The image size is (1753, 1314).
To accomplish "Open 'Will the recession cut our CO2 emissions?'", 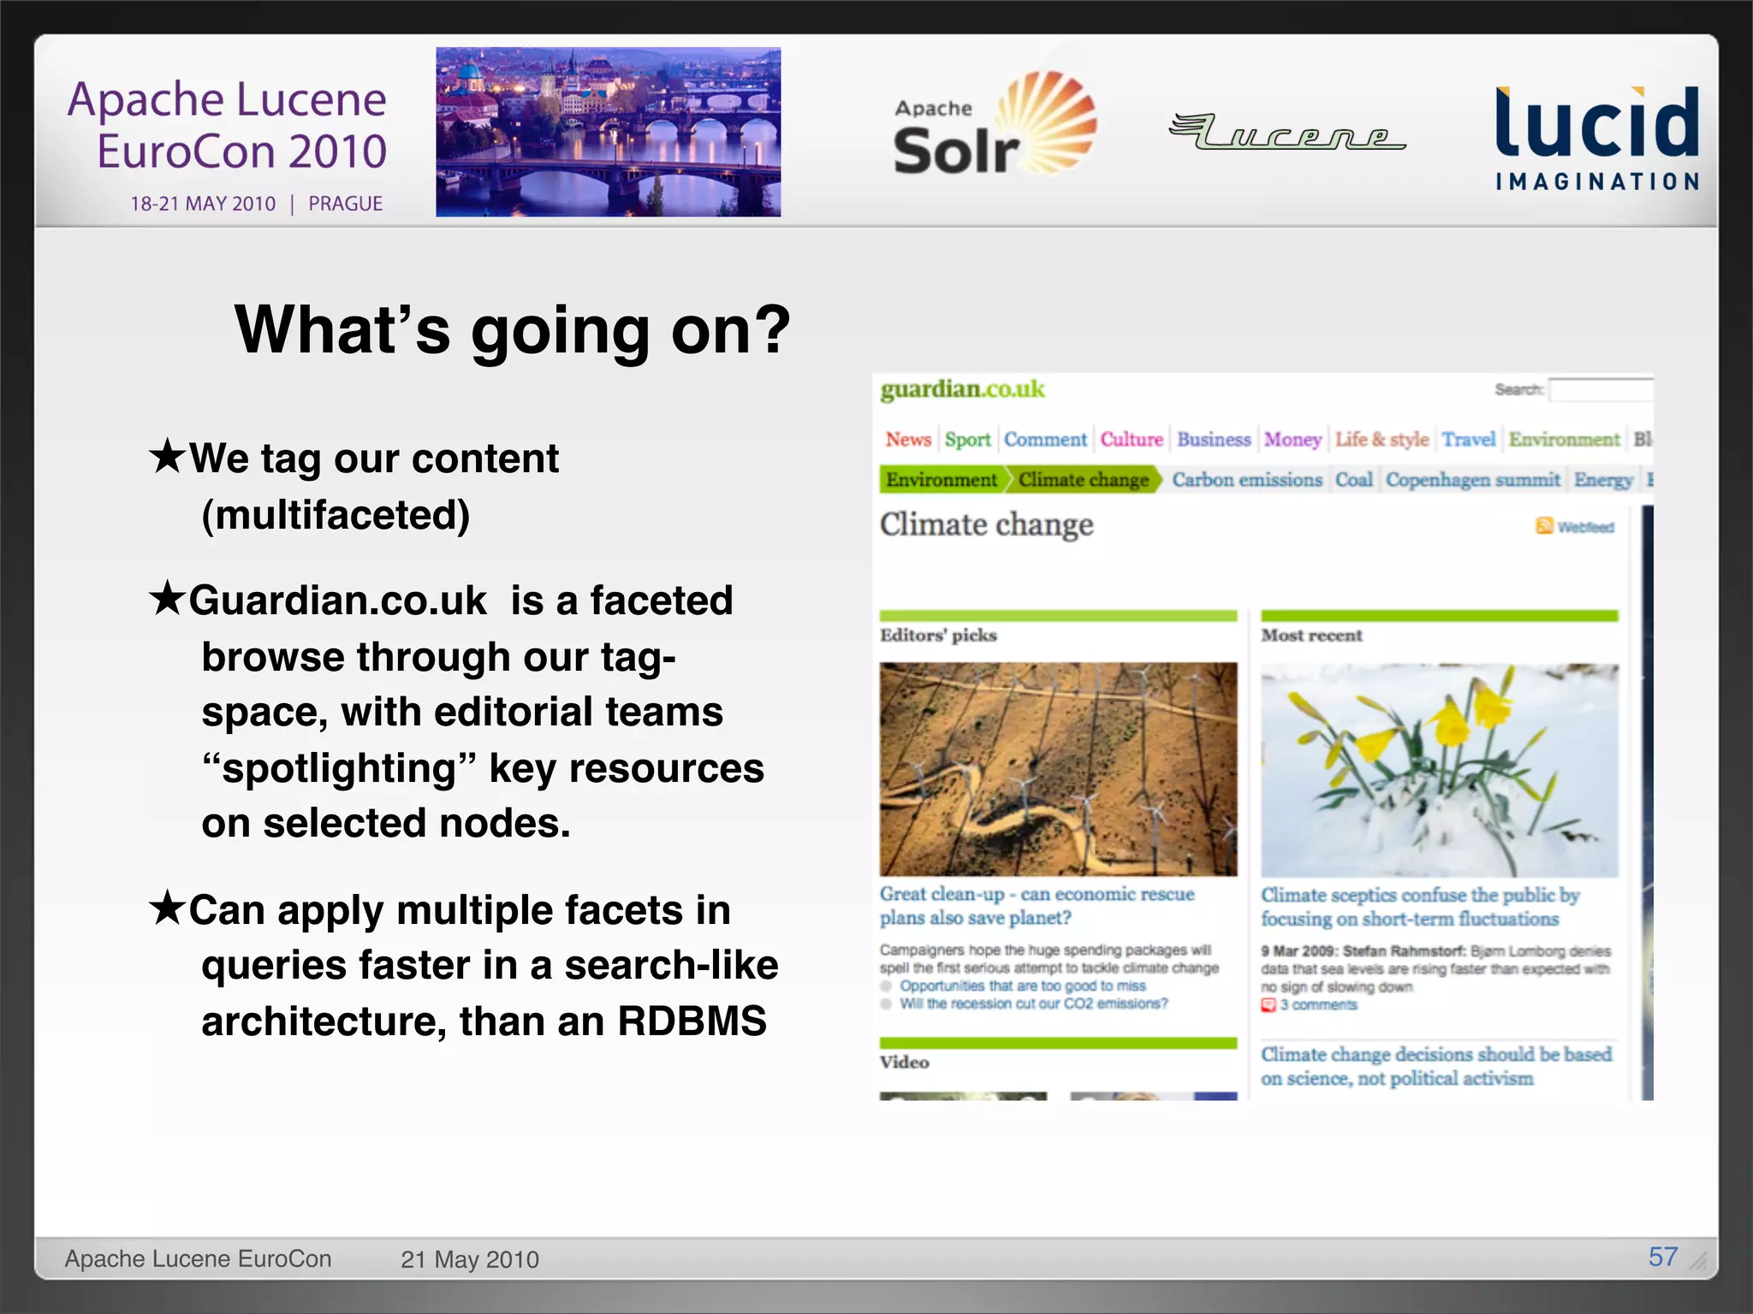I will [1033, 1003].
